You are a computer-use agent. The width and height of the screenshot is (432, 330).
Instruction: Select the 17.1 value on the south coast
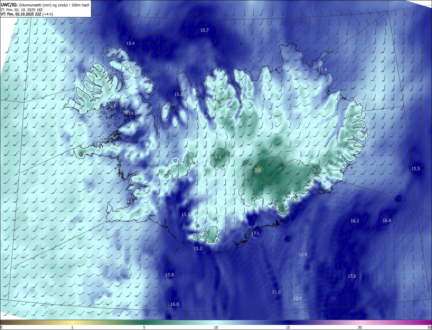click(x=255, y=233)
